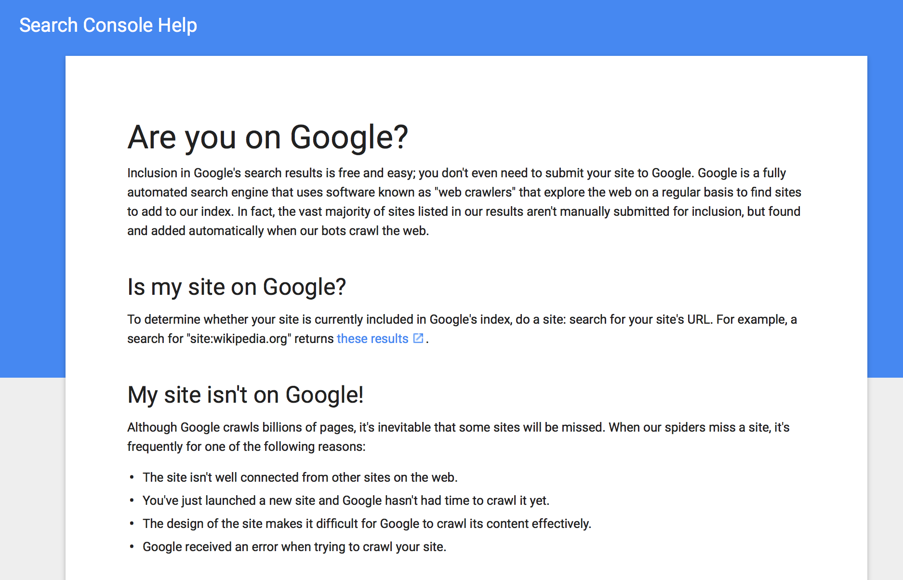Click the word 'Search' in the header
The height and width of the screenshot is (580, 903).
[x=49, y=25]
